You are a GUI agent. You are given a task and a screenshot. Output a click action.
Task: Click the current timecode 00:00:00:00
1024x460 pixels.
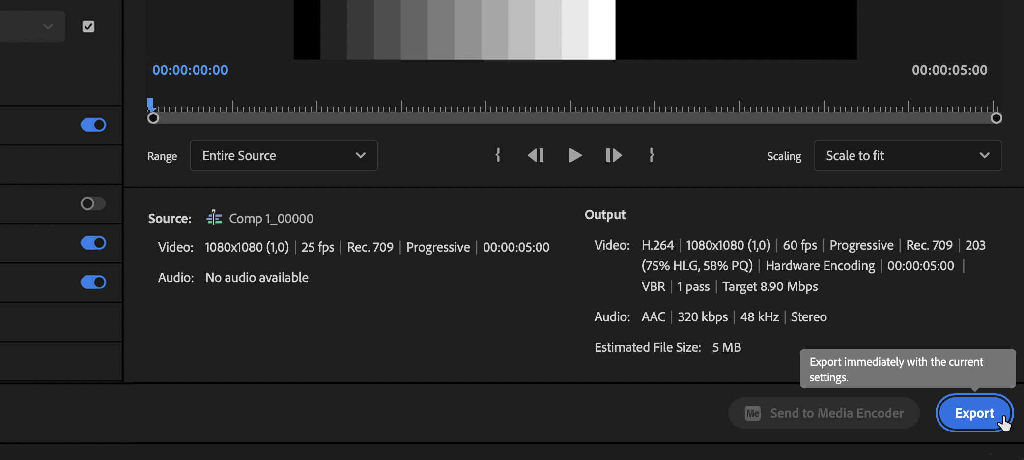click(190, 70)
